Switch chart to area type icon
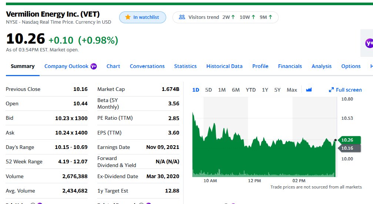This screenshot has height=204, width=373. [x=309, y=90]
